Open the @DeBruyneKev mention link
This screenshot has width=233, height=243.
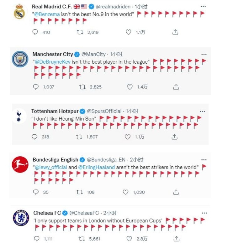point(52,62)
